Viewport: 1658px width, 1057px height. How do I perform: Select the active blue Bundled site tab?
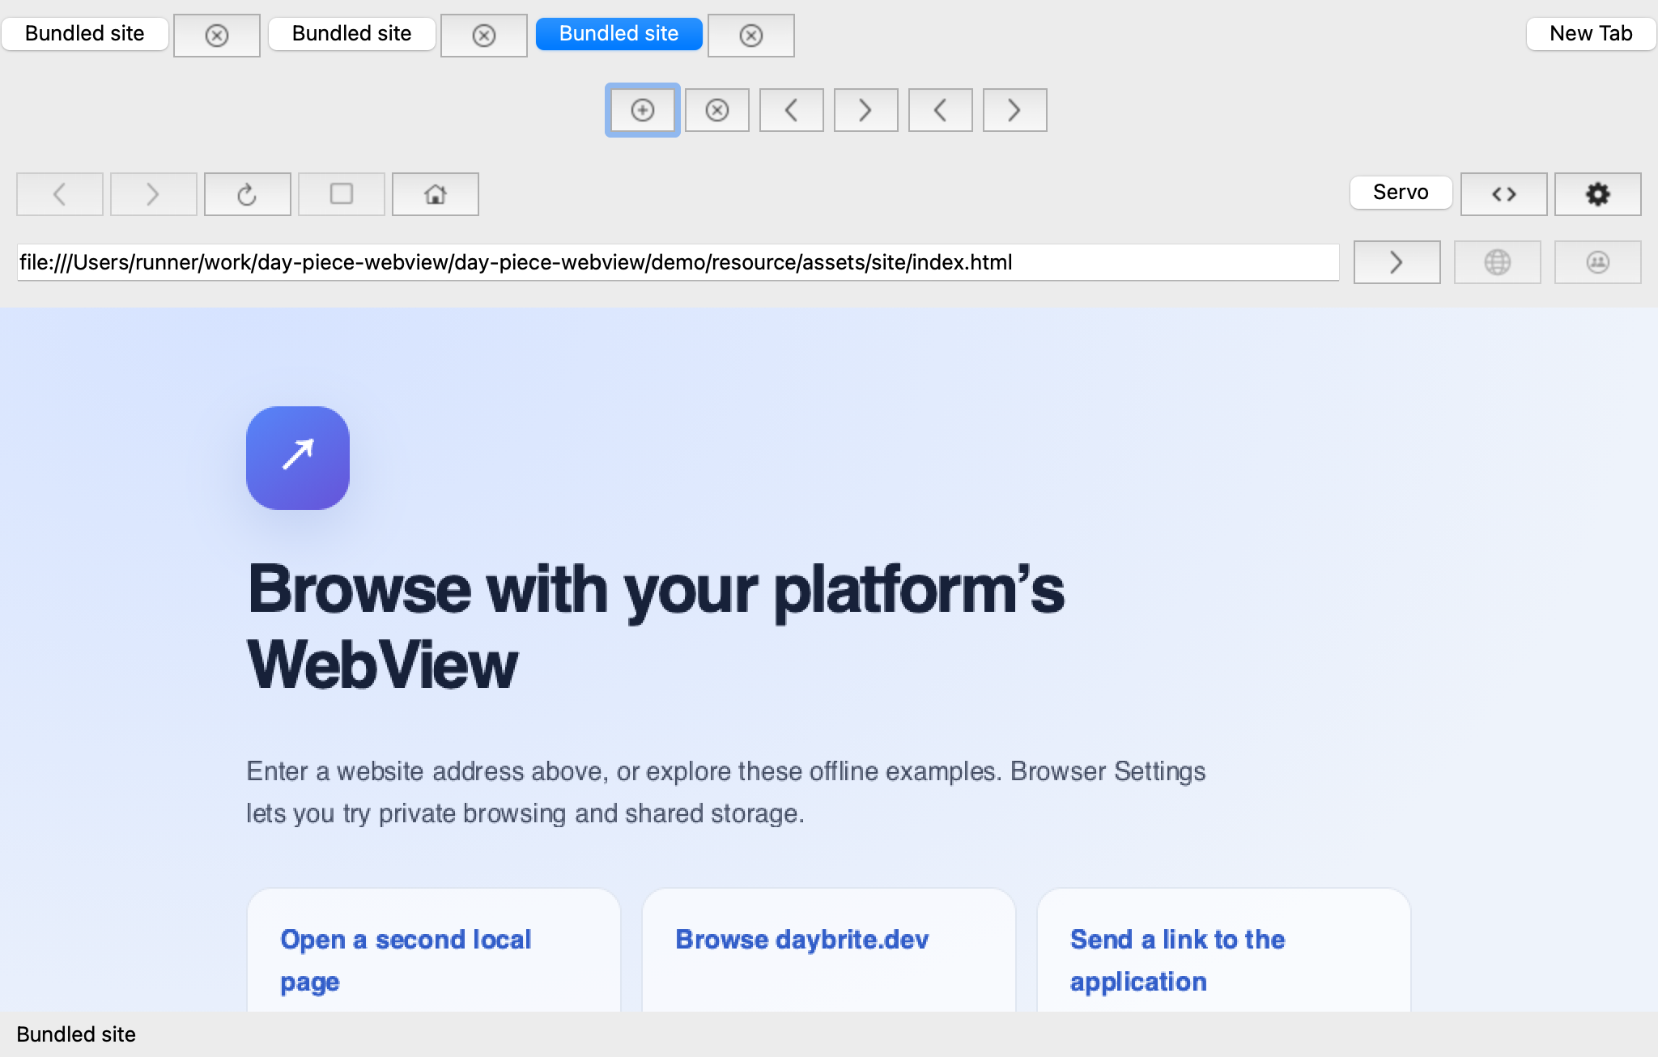coord(619,34)
